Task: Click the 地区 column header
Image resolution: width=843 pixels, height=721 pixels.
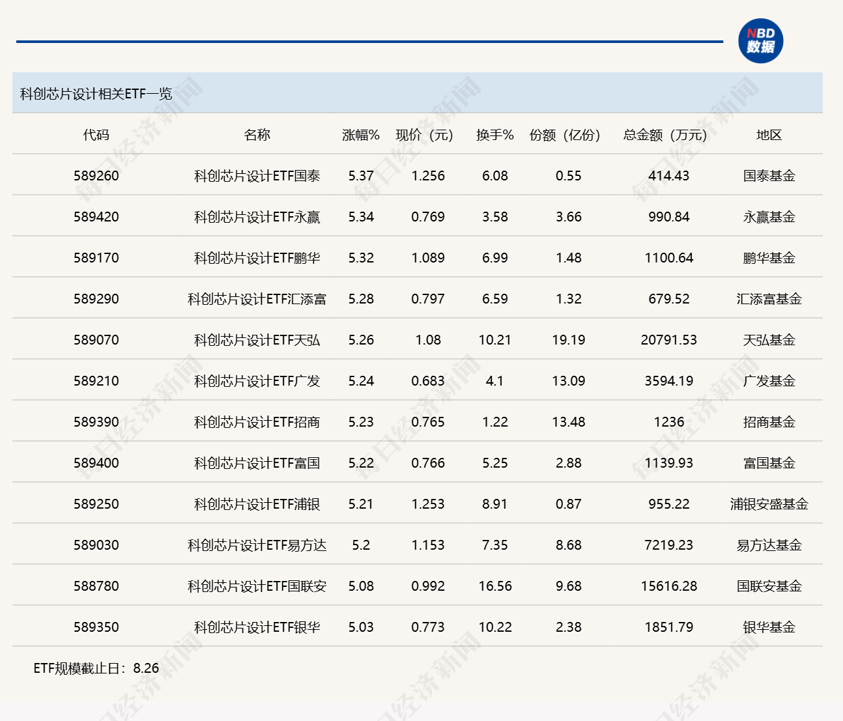Action: click(x=769, y=135)
